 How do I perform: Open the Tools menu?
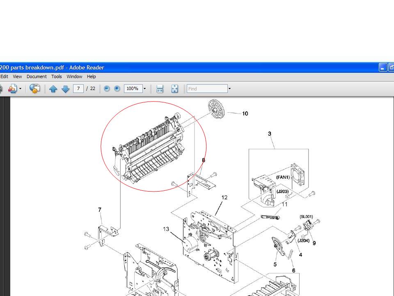click(x=57, y=76)
